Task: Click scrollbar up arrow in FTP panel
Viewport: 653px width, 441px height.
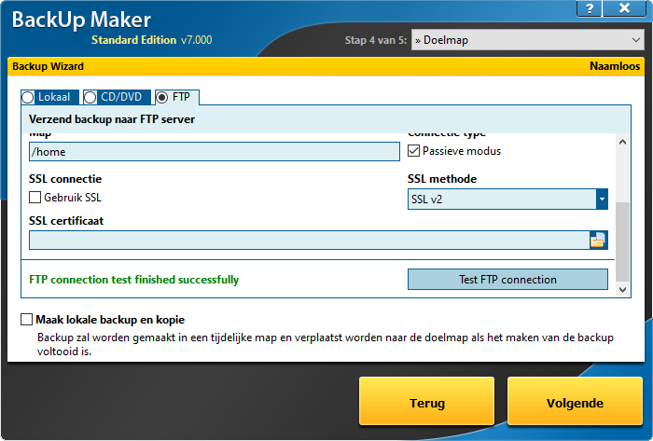Action: 622,143
